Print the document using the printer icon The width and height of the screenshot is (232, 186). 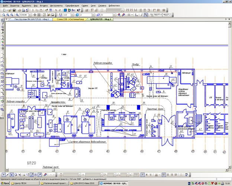point(19,10)
